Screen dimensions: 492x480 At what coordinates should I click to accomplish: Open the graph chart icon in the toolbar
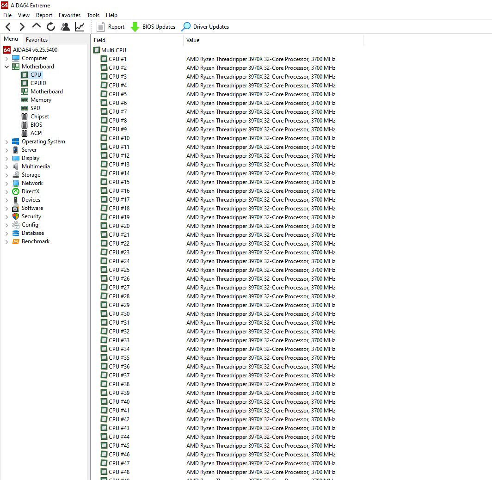click(80, 27)
